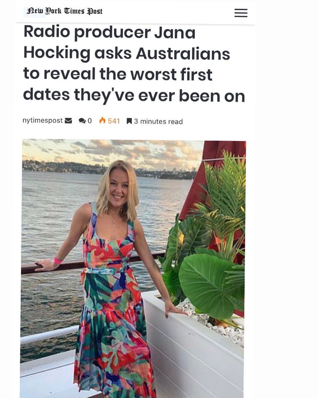The width and height of the screenshot is (318, 398).
Task: Open the article photo of the woman in the floral dress
Action: [x=133, y=268]
